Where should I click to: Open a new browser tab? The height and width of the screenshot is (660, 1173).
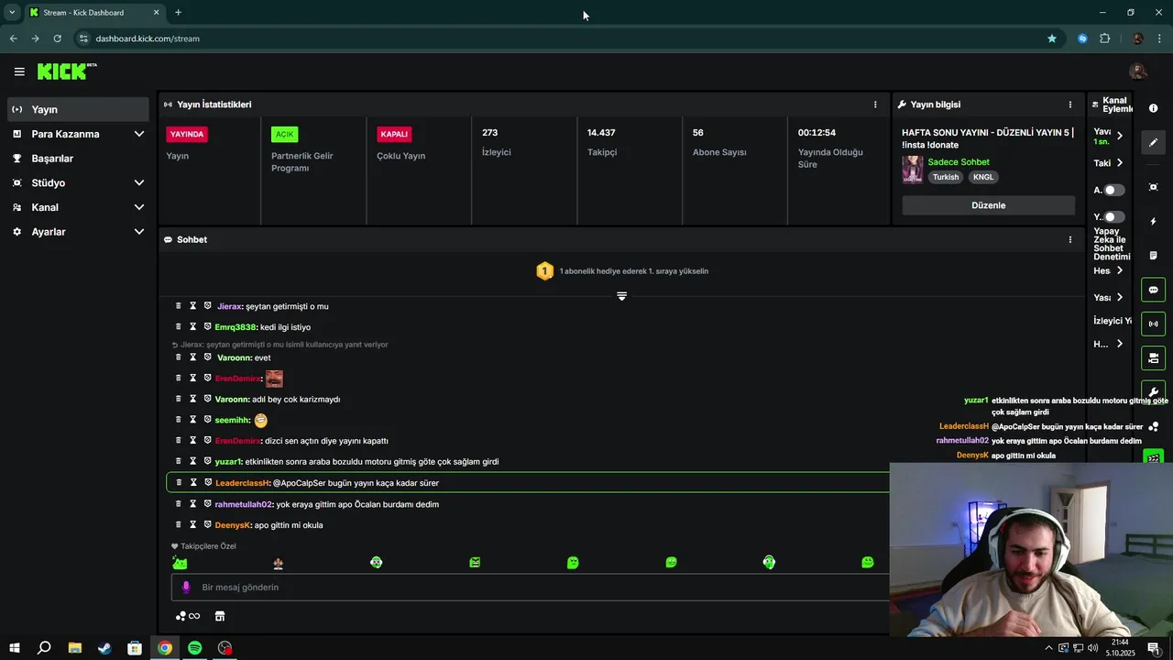(178, 13)
